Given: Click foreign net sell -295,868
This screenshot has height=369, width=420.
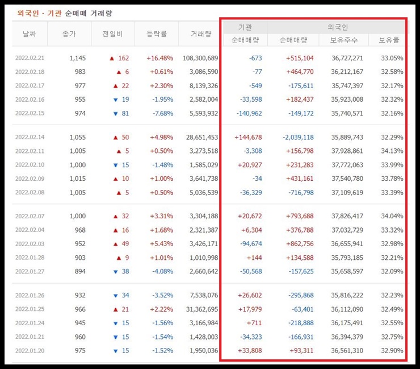Looking at the screenshot, I should (x=301, y=296).
